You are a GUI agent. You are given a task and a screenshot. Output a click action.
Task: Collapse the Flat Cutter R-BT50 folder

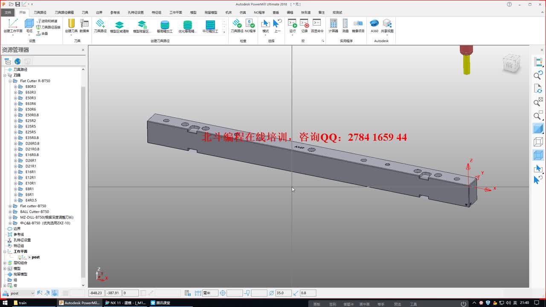pos(10,81)
